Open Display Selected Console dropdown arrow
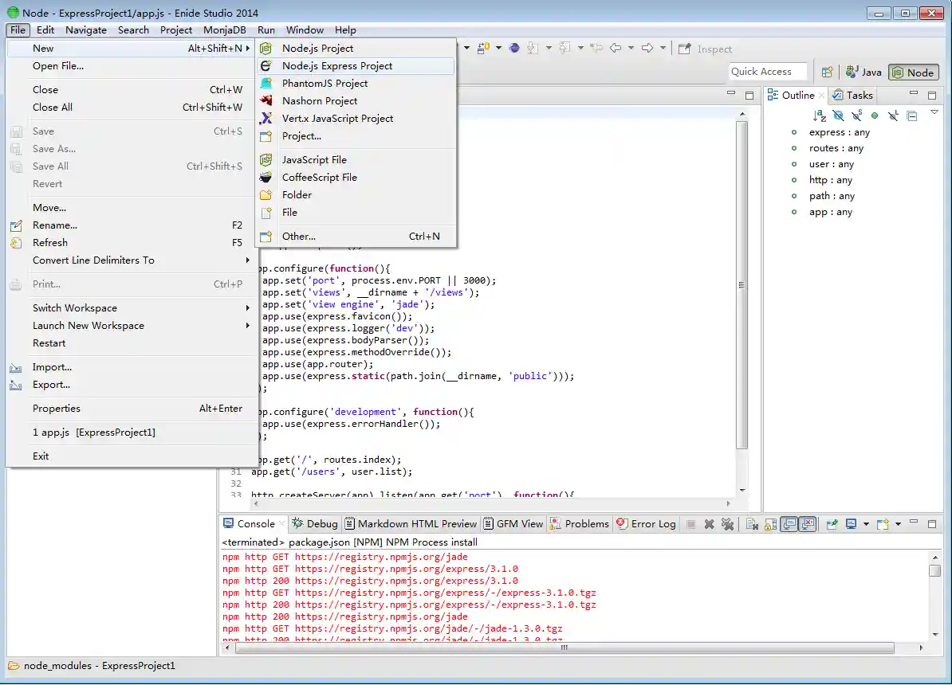The image size is (952, 685). pos(866,524)
